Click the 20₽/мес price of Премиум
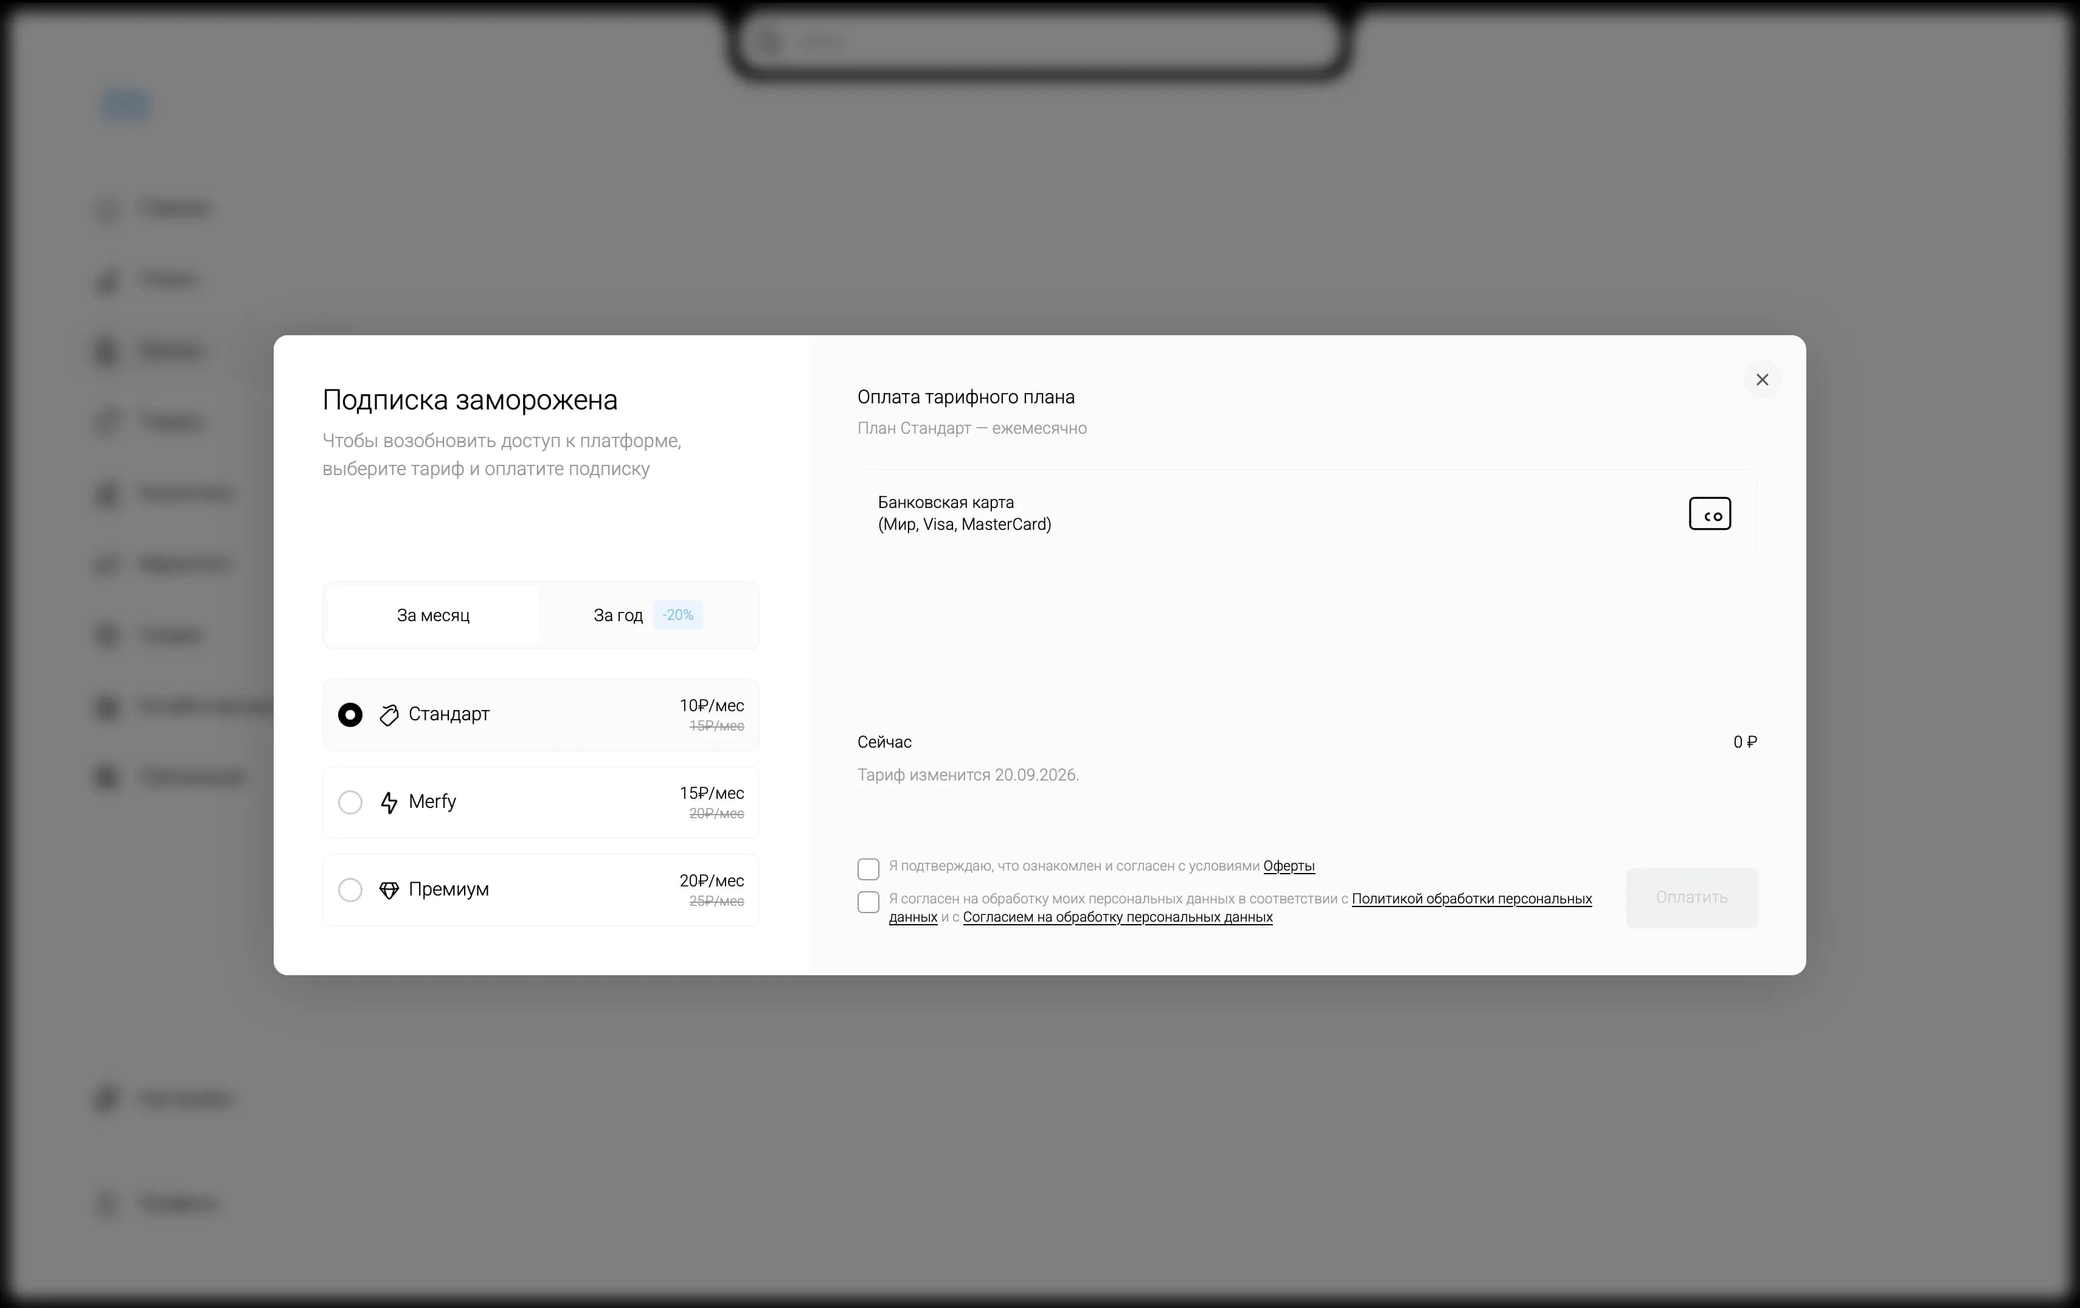Image resolution: width=2080 pixels, height=1308 pixels. [x=711, y=880]
